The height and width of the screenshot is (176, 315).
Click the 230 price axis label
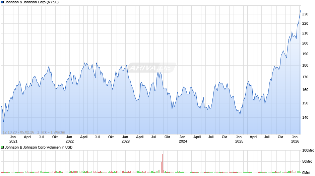coord(305,14)
